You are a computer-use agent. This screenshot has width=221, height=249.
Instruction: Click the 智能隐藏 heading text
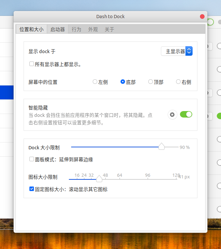pyautogui.click(x=38, y=108)
